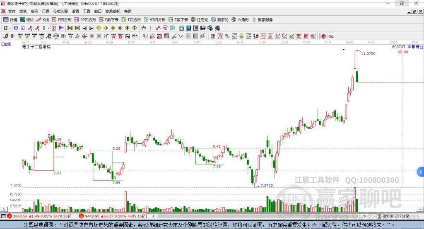Select the Gann fan lines tool
Viewport: 424px width, 229px height.
coord(152,36)
